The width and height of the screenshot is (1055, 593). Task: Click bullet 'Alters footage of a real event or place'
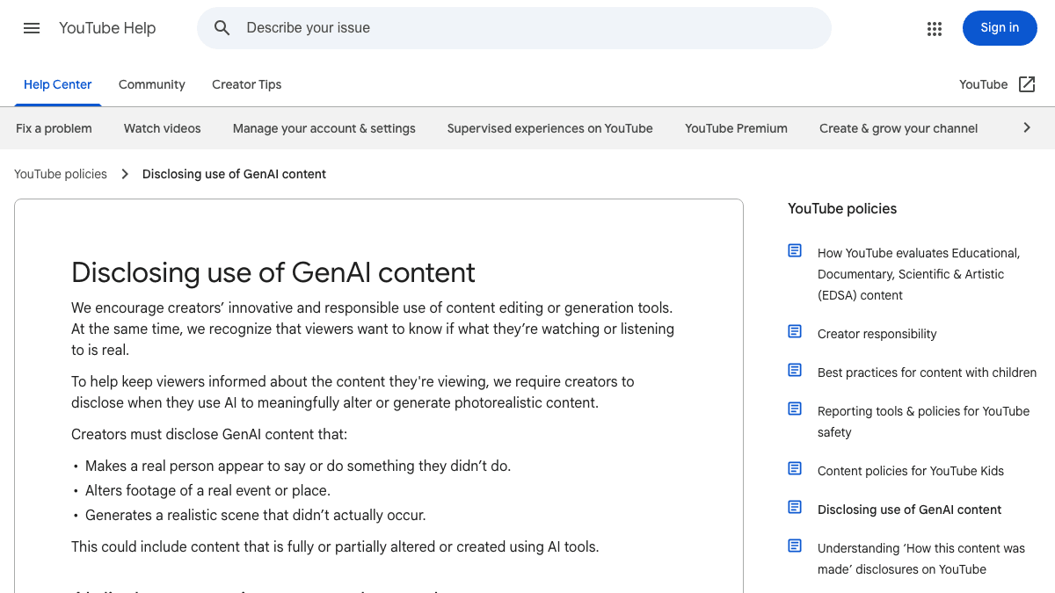(x=208, y=490)
